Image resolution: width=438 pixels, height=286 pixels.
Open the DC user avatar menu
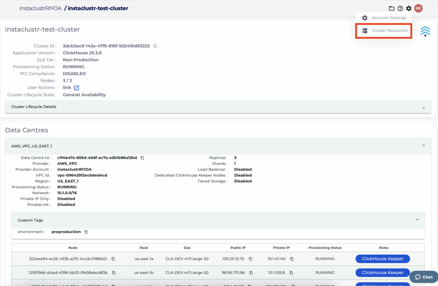tap(418, 9)
